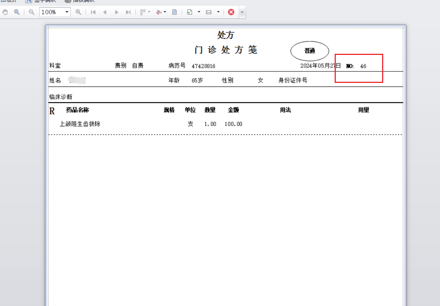This screenshot has width=440, height=306.
Task: Click the date 2024年05月27日
Action: click(321, 66)
